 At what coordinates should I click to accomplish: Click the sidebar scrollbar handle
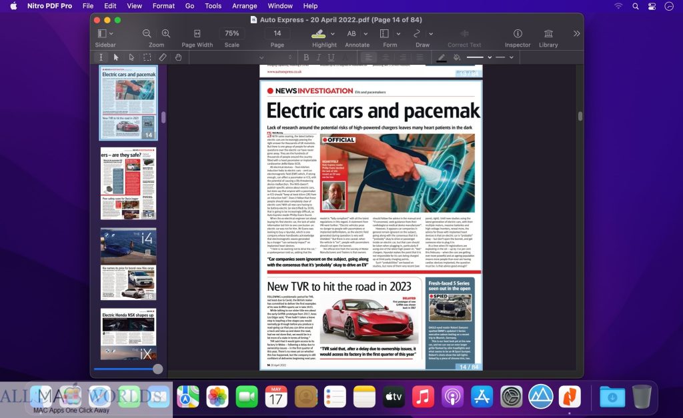[x=163, y=117]
